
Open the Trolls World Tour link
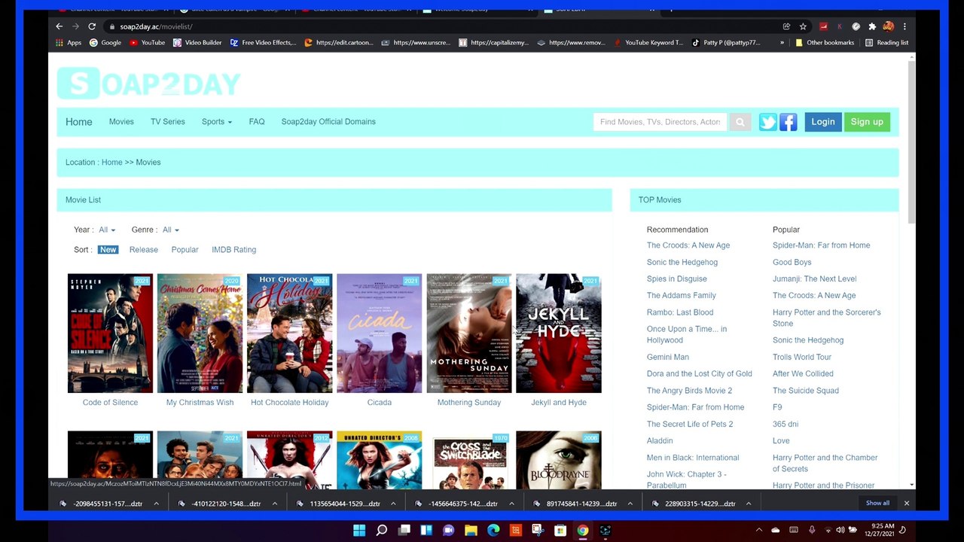[x=802, y=357]
